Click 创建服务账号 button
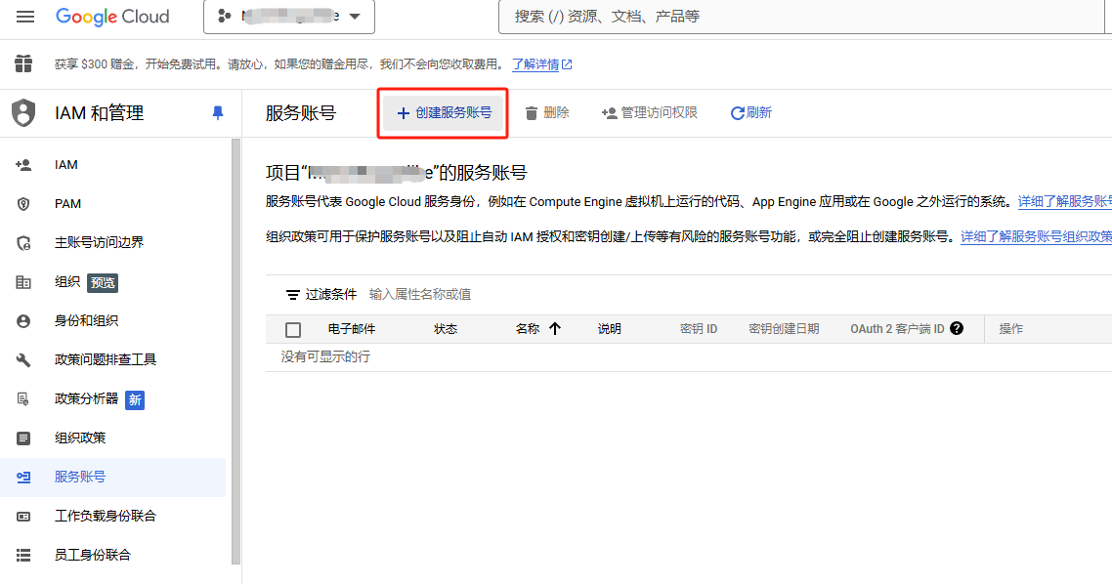1112x584 pixels. pyautogui.click(x=444, y=112)
